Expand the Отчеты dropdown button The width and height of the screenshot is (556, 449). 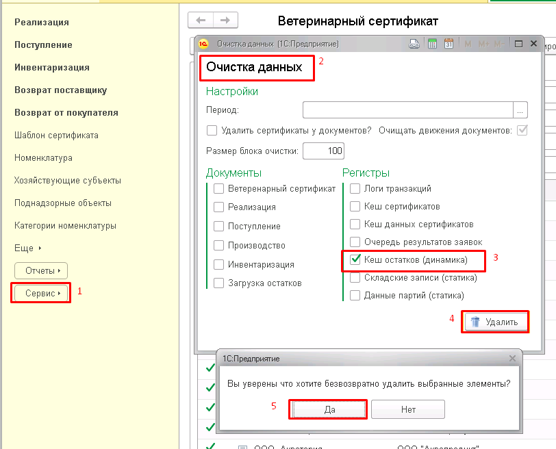click(x=41, y=271)
